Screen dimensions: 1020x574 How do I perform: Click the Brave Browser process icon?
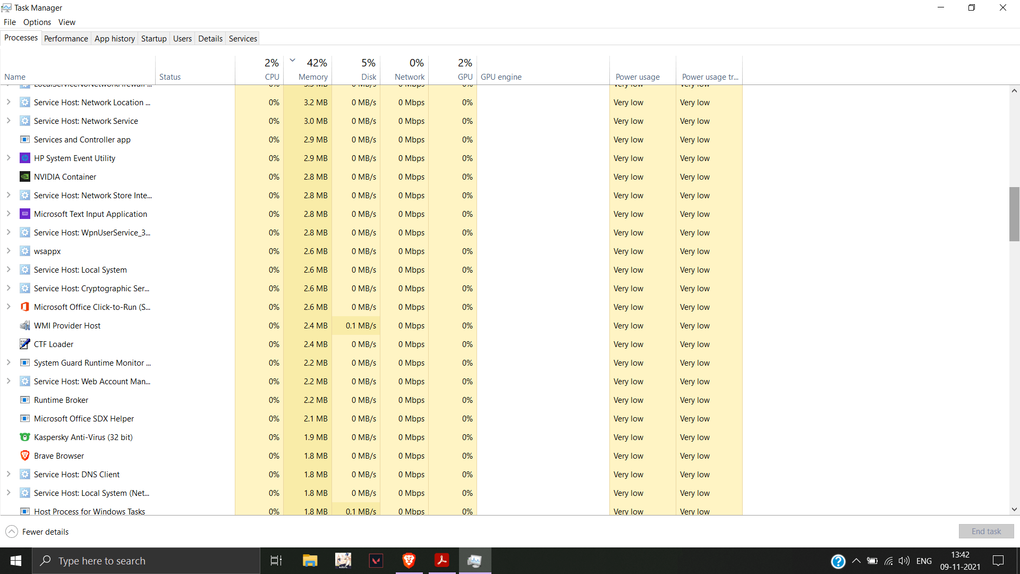tap(25, 455)
